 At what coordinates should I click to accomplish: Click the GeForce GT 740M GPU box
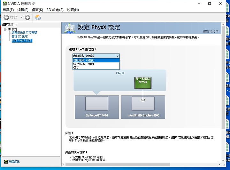point(97,107)
